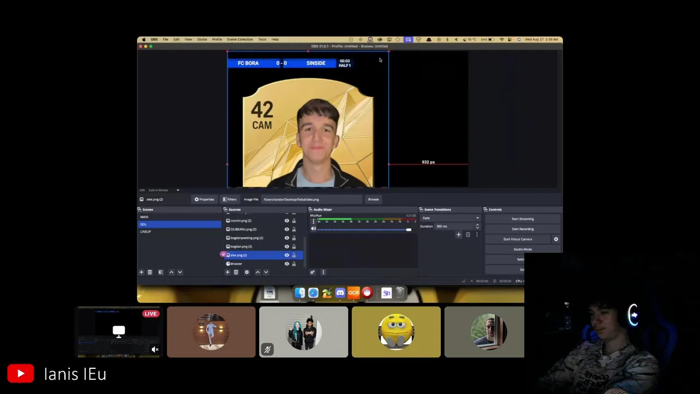The image size is (700, 394).
Task: Hide Browser source eye
Action: pos(287,264)
